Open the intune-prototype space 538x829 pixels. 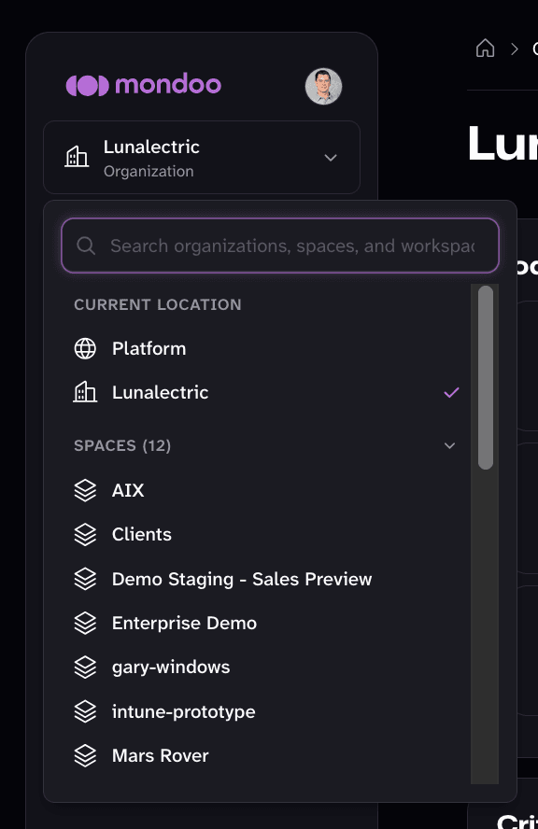pyautogui.click(x=266, y=711)
